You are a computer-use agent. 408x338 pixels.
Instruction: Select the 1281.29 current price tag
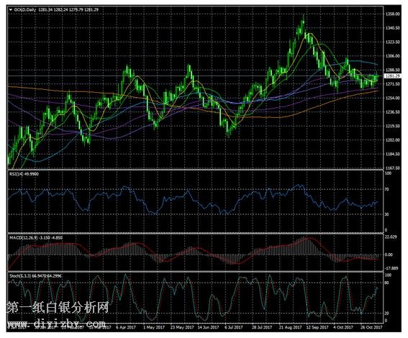pos(392,76)
